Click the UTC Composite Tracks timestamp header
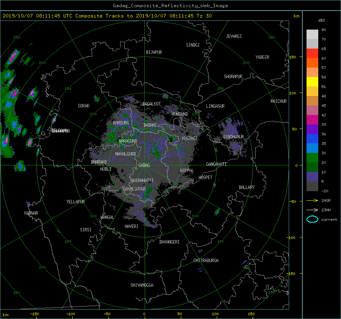The height and width of the screenshot is (319, 341). click(x=107, y=16)
